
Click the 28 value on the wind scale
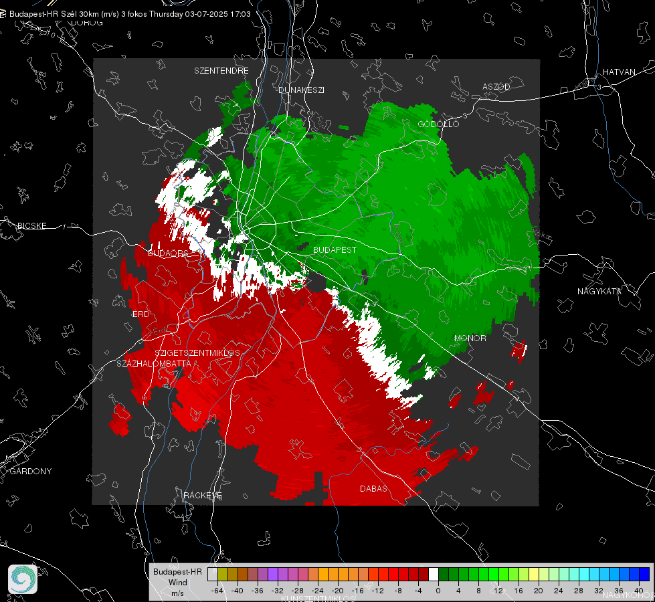579,591
